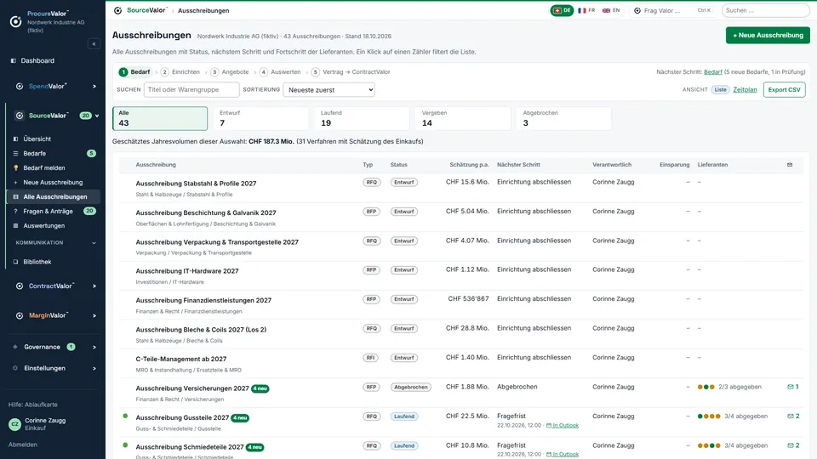The width and height of the screenshot is (817, 459).
Task: Go to step 4 Auswerten
Action: 280,71
